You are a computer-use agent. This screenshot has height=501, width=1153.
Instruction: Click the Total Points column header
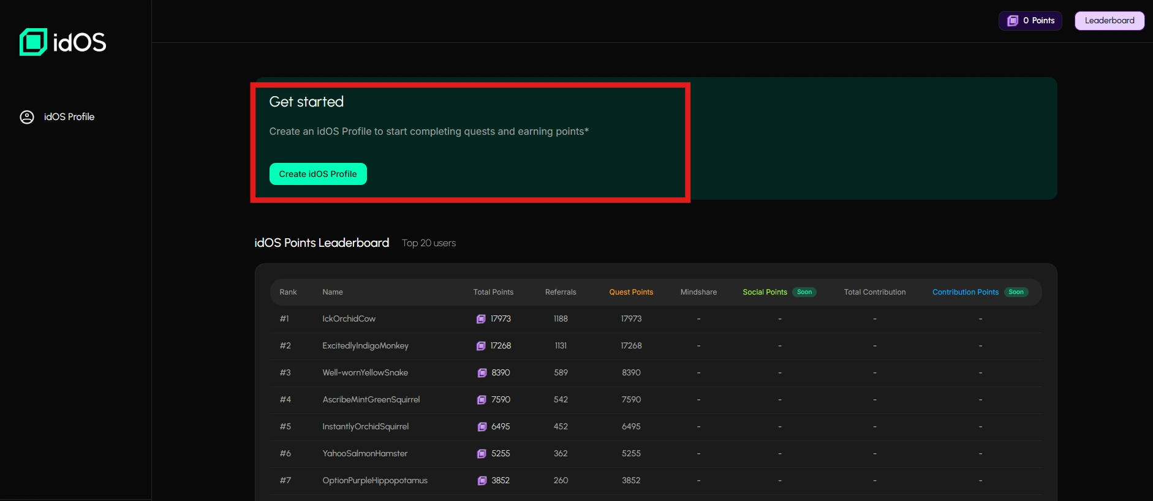pos(493,292)
